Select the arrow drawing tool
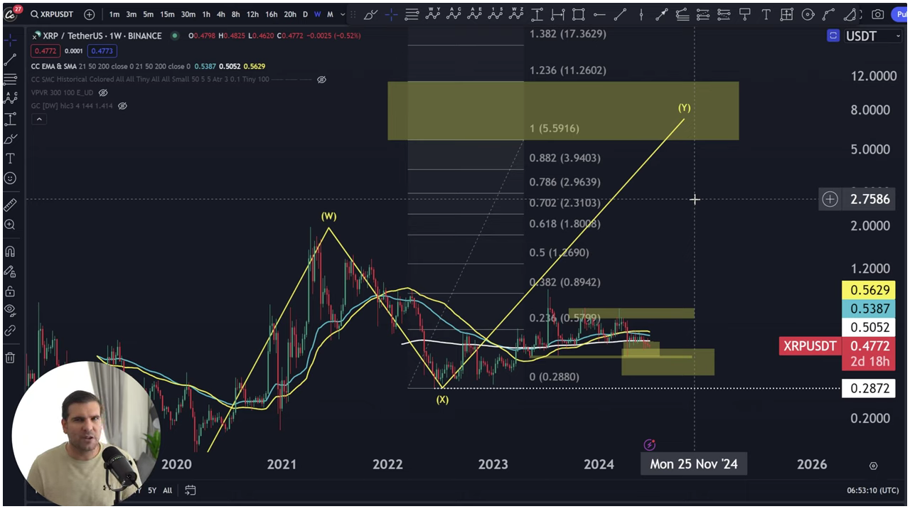The width and height of the screenshot is (910, 509). (x=662, y=14)
